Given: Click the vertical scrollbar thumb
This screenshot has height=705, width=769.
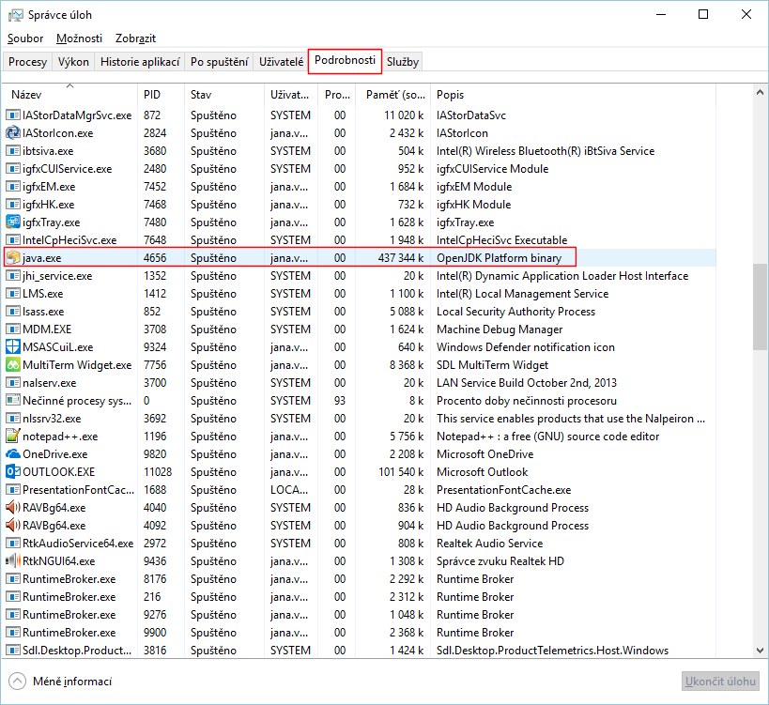Looking at the screenshot, I should pos(760,307).
